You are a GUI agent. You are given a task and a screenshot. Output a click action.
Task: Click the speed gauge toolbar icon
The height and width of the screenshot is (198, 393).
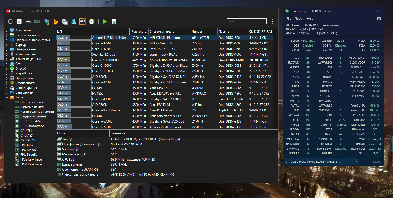[92, 22]
